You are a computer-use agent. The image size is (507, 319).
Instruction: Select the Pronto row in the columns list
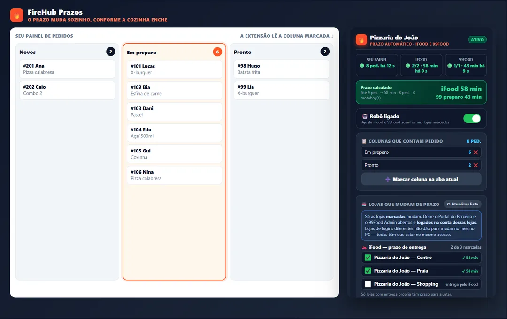point(421,165)
